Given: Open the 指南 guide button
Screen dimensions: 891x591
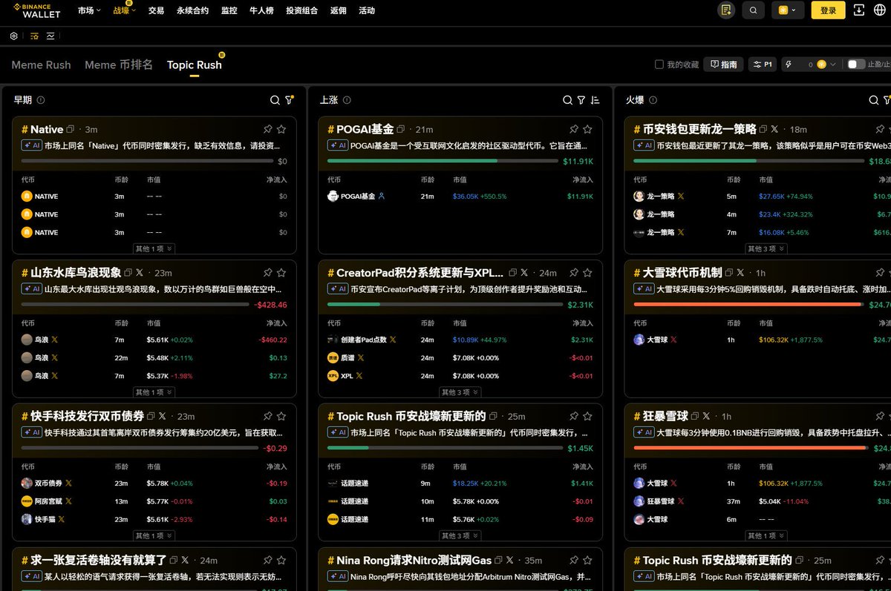Looking at the screenshot, I should click(723, 65).
